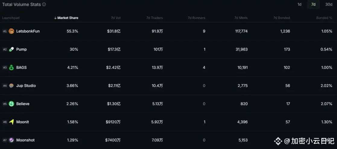Open the LetsbonkFun launchpad name link

pyautogui.click(x=28, y=31)
